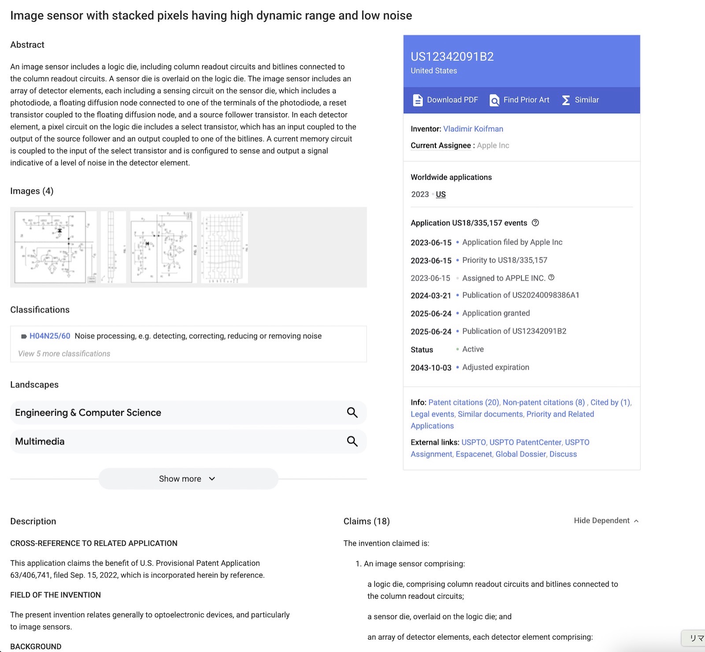Search the Multimedia landscape
Image resolution: width=705 pixels, height=652 pixels.
[352, 441]
